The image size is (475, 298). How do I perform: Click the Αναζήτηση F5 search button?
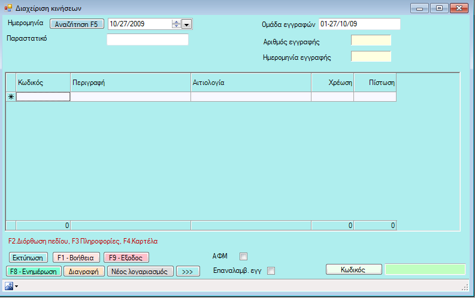coord(77,24)
